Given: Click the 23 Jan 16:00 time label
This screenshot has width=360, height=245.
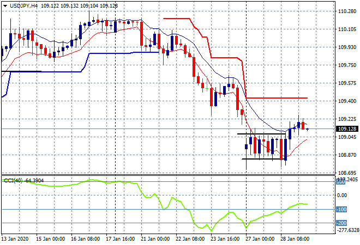Looking at the screenshot, I should [225, 239].
